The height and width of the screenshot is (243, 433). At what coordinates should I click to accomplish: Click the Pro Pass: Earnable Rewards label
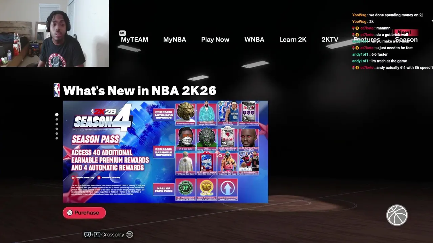tap(164, 152)
